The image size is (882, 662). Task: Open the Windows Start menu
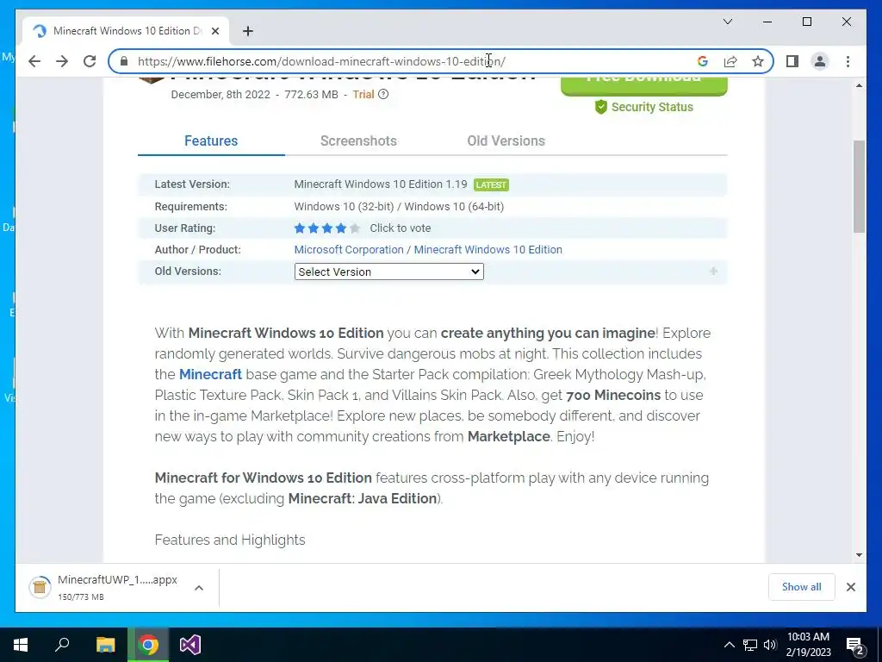click(21, 645)
